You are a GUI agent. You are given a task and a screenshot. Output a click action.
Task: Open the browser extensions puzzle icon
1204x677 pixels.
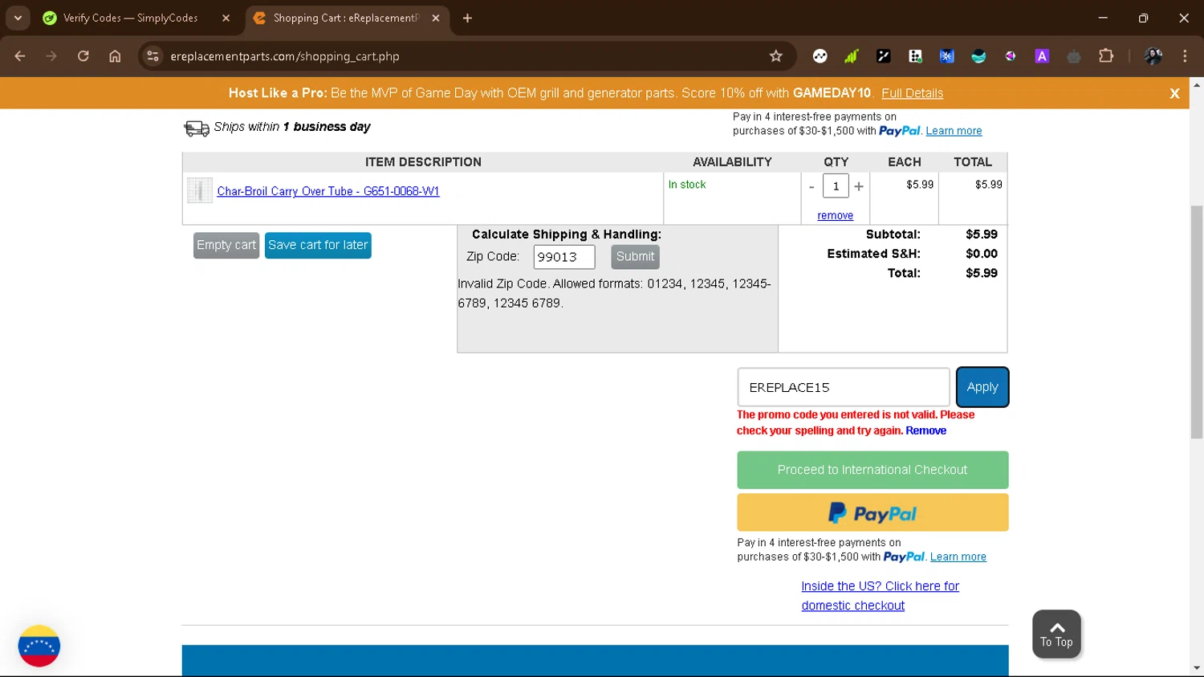[1106, 56]
